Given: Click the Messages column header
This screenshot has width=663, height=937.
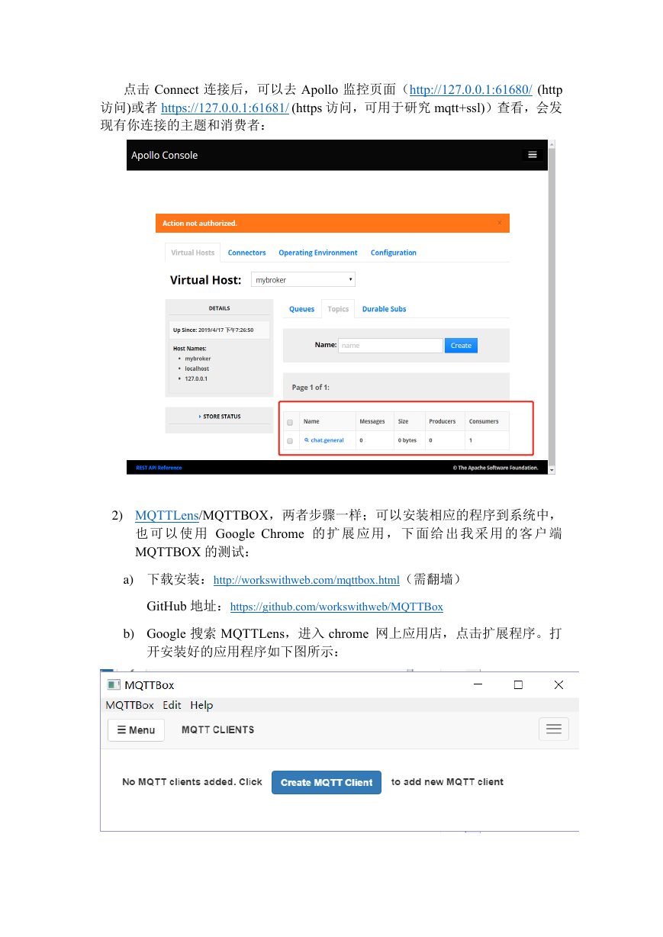Looking at the screenshot, I should [372, 421].
